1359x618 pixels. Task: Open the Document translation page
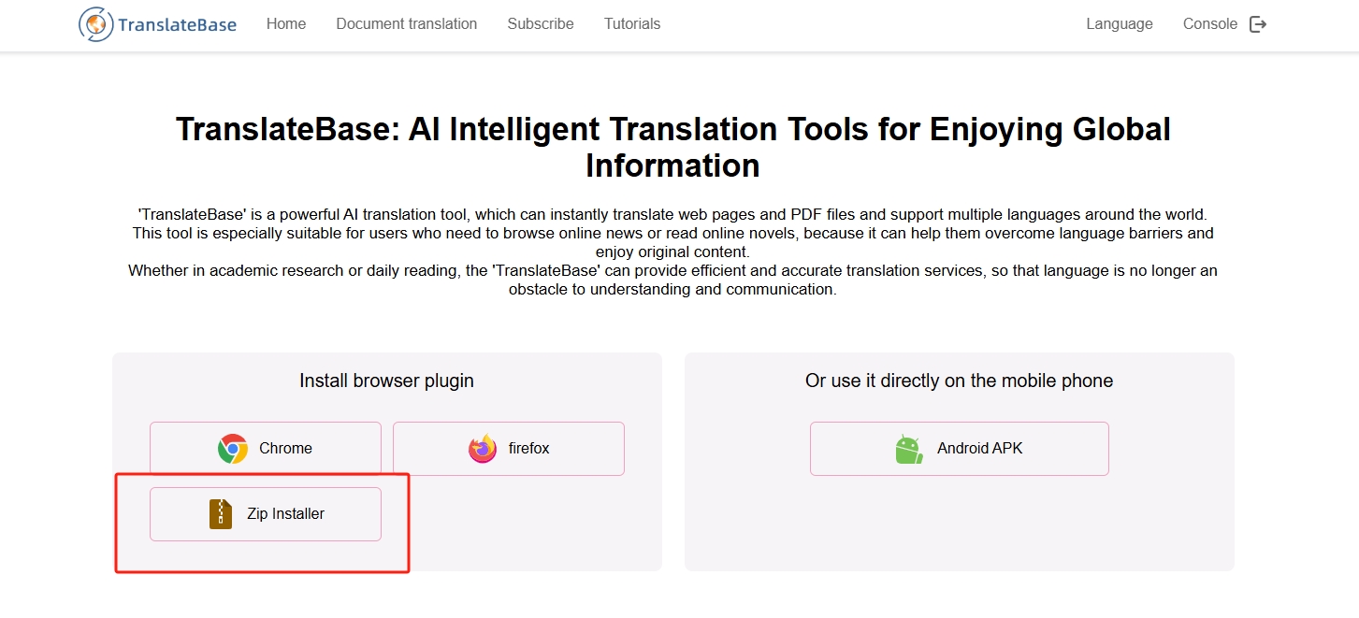[407, 24]
